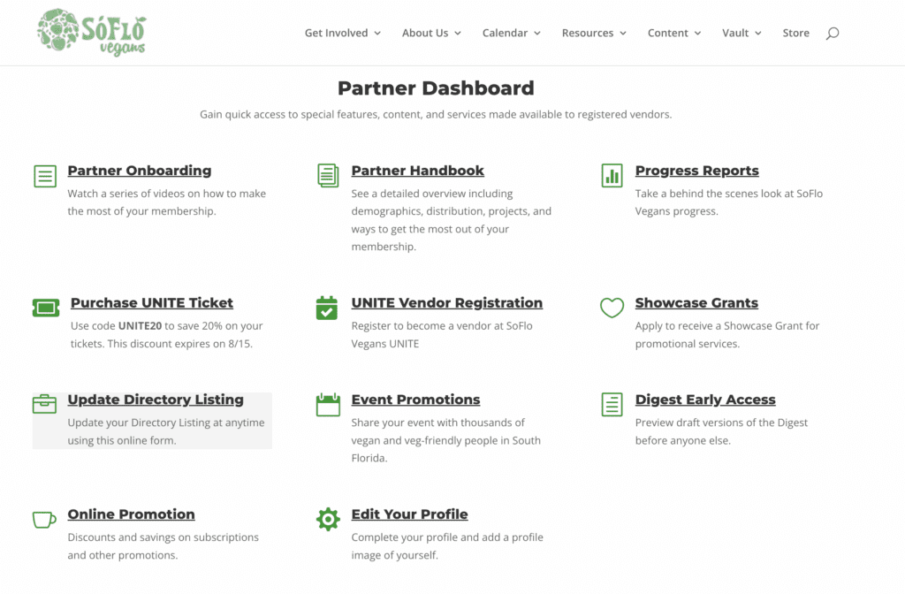Open the Digest Early Access link
Image resolution: width=905 pixels, height=594 pixels.
point(705,400)
